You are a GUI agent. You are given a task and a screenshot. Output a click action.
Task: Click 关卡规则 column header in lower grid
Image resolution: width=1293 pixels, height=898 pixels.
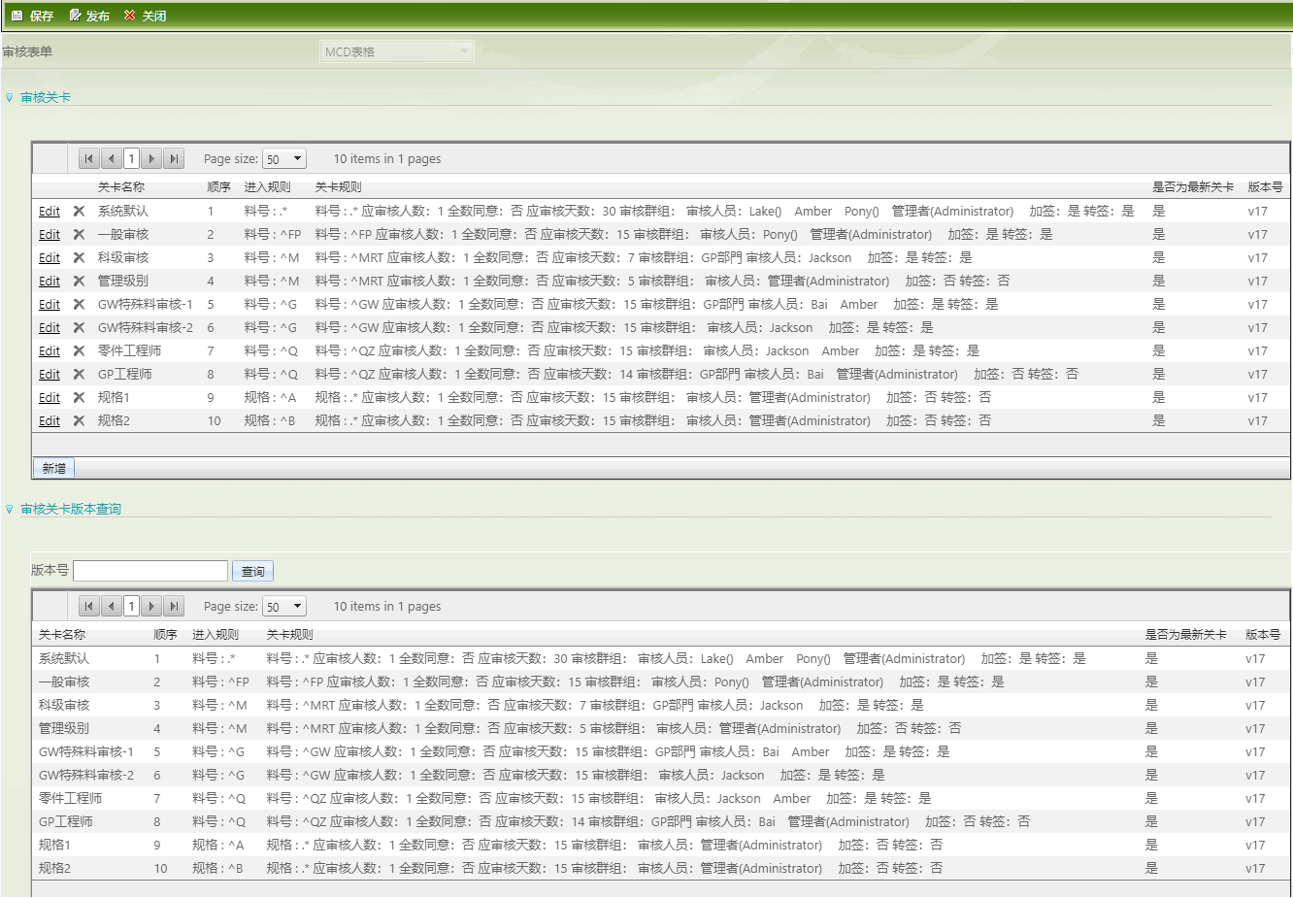click(290, 634)
